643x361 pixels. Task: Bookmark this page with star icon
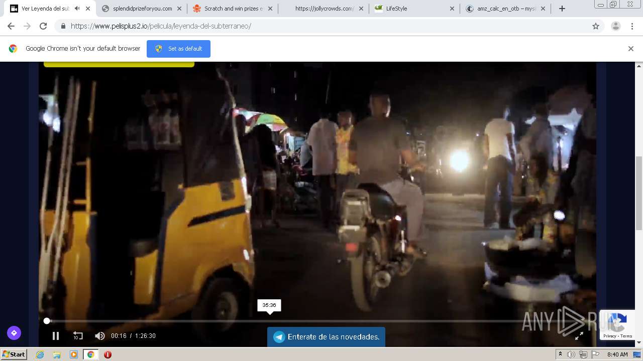coord(596,26)
